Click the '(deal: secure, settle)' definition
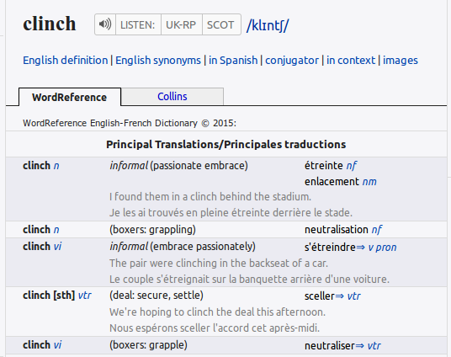 (157, 296)
